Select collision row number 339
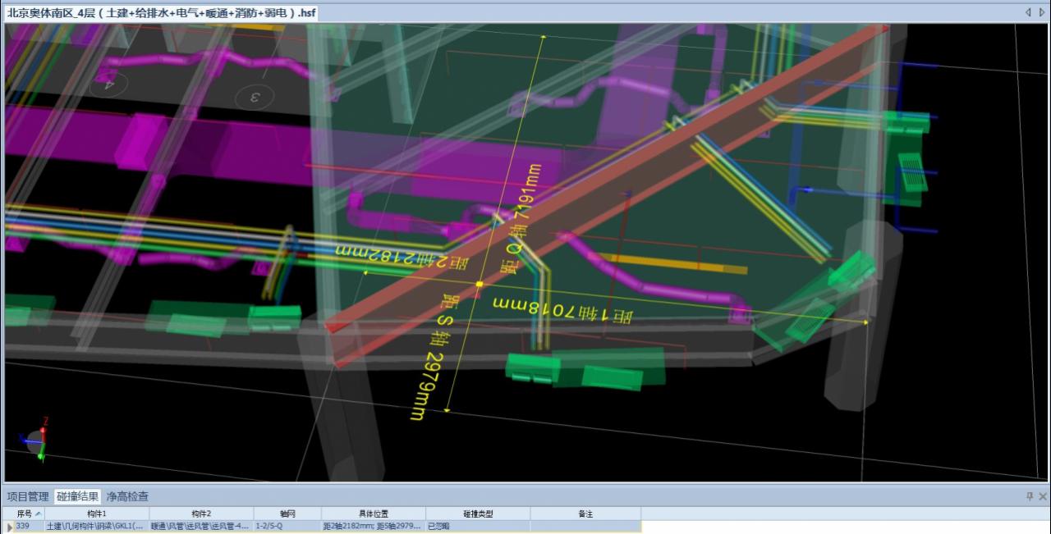This screenshot has height=534, width=1051. click(23, 526)
